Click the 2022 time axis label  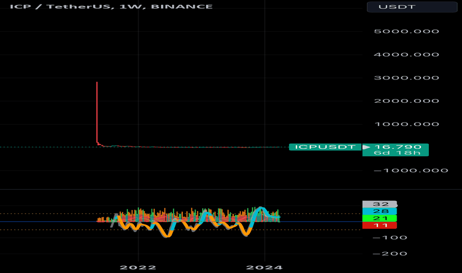tap(138, 268)
